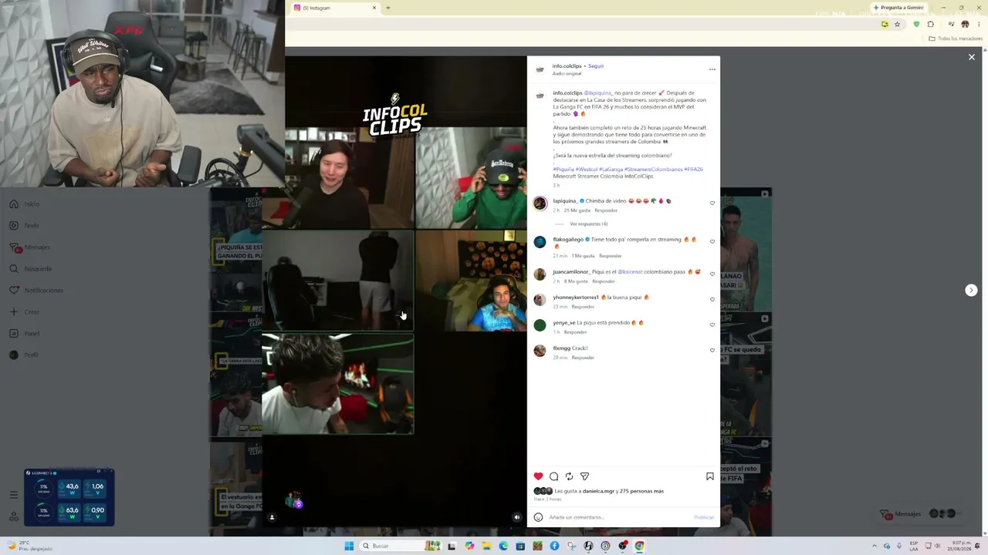Open Búsqueda in the Instagram sidebar
This screenshot has height=555, width=988.
[32, 269]
